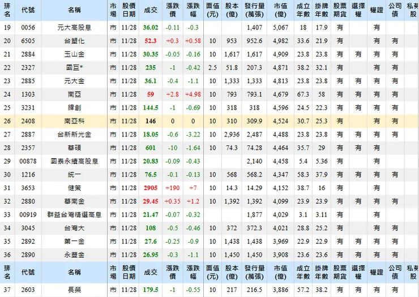Click price 144.5 for 緯創
Viewport: 419px width, 297px height.
(x=151, y=107)
